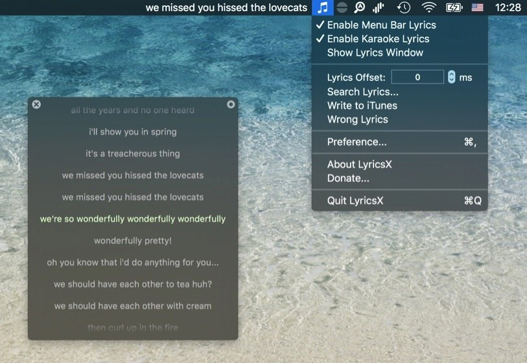This screenshot has width=527, height=363.
Task: Mark lyrics as Wrong Lyrics
Action: (357, 119)
